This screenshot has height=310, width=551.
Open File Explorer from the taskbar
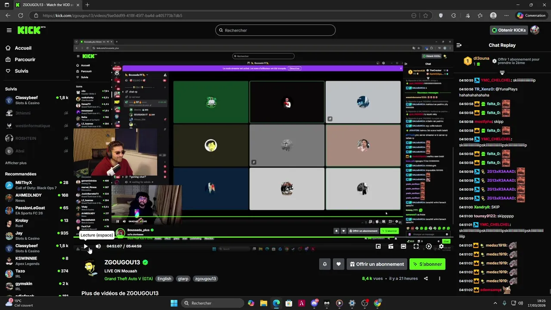tap(263, 303)
